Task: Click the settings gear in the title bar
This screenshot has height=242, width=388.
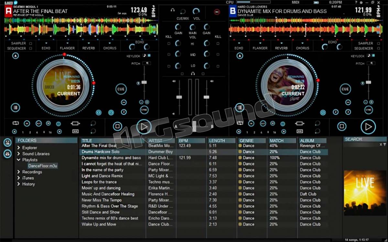Action: point(361,3)
